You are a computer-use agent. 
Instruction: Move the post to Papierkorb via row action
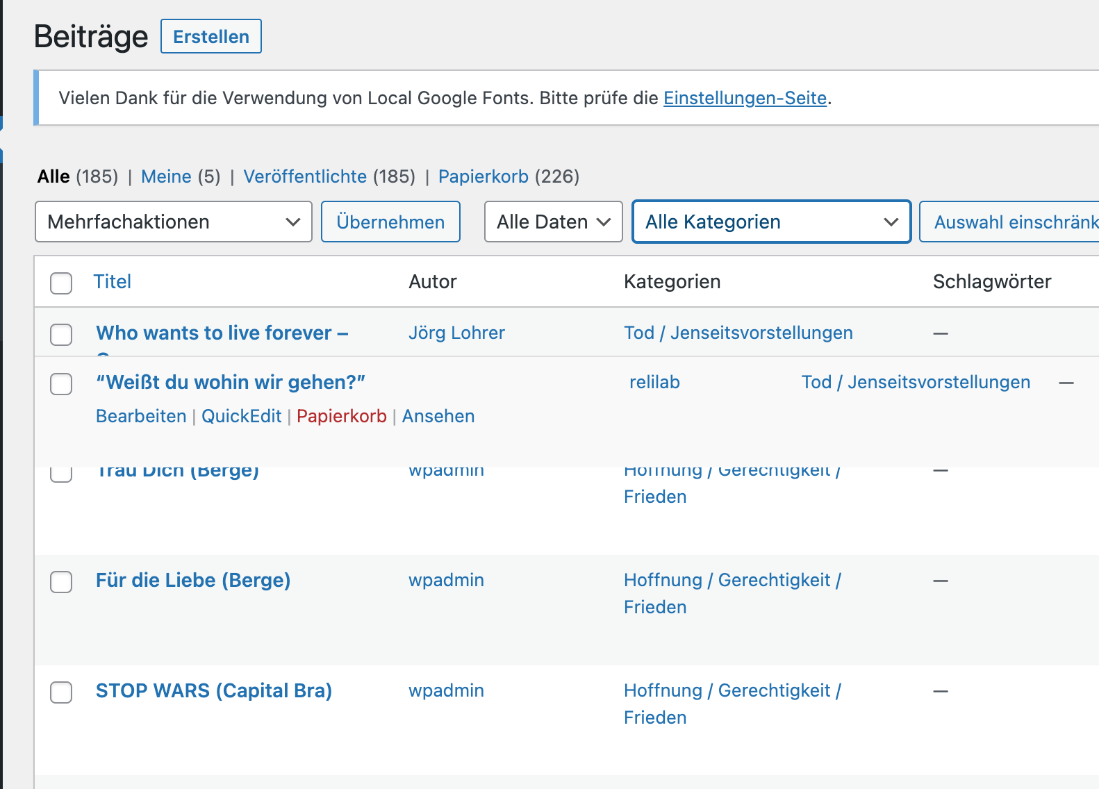[341, 416]
